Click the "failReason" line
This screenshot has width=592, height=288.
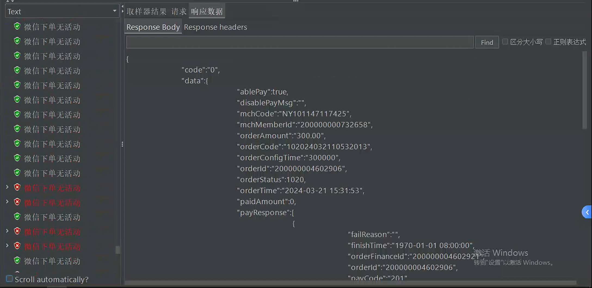374,234
